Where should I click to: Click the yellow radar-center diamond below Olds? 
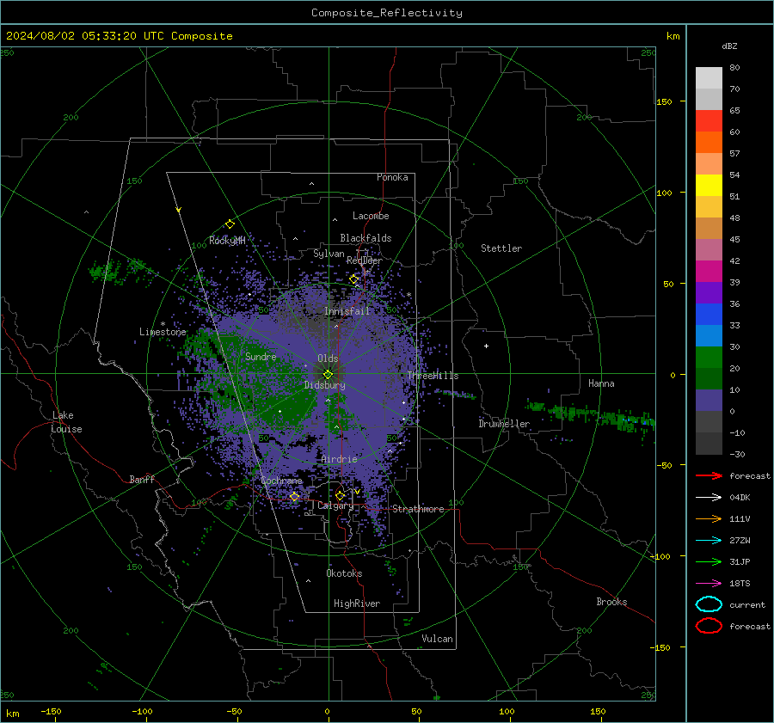[328, 375]
